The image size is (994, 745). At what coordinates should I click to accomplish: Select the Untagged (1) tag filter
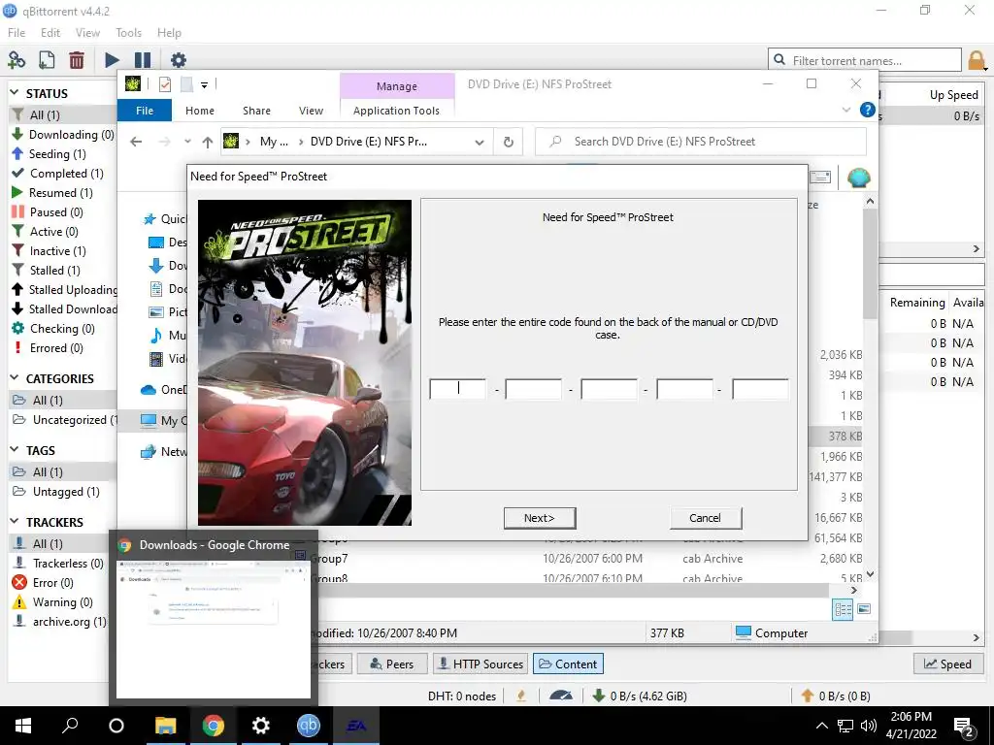tap(56, 492)
